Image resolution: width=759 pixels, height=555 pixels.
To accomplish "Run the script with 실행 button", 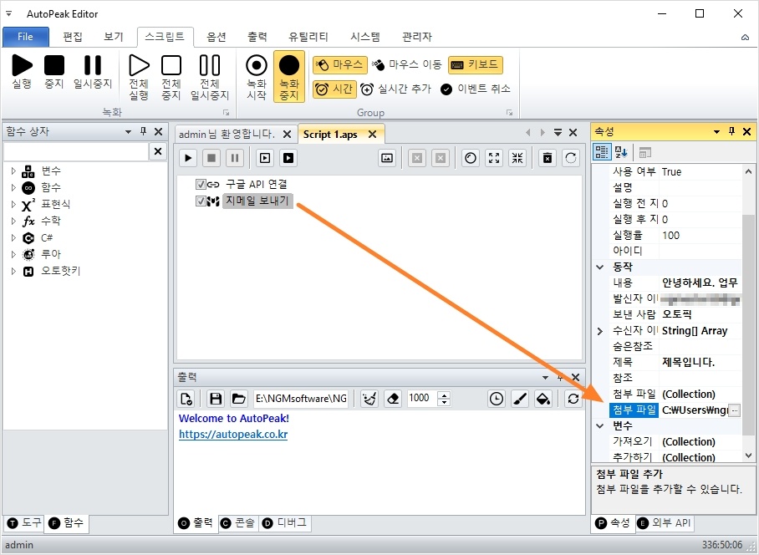I will coord(23,72).
